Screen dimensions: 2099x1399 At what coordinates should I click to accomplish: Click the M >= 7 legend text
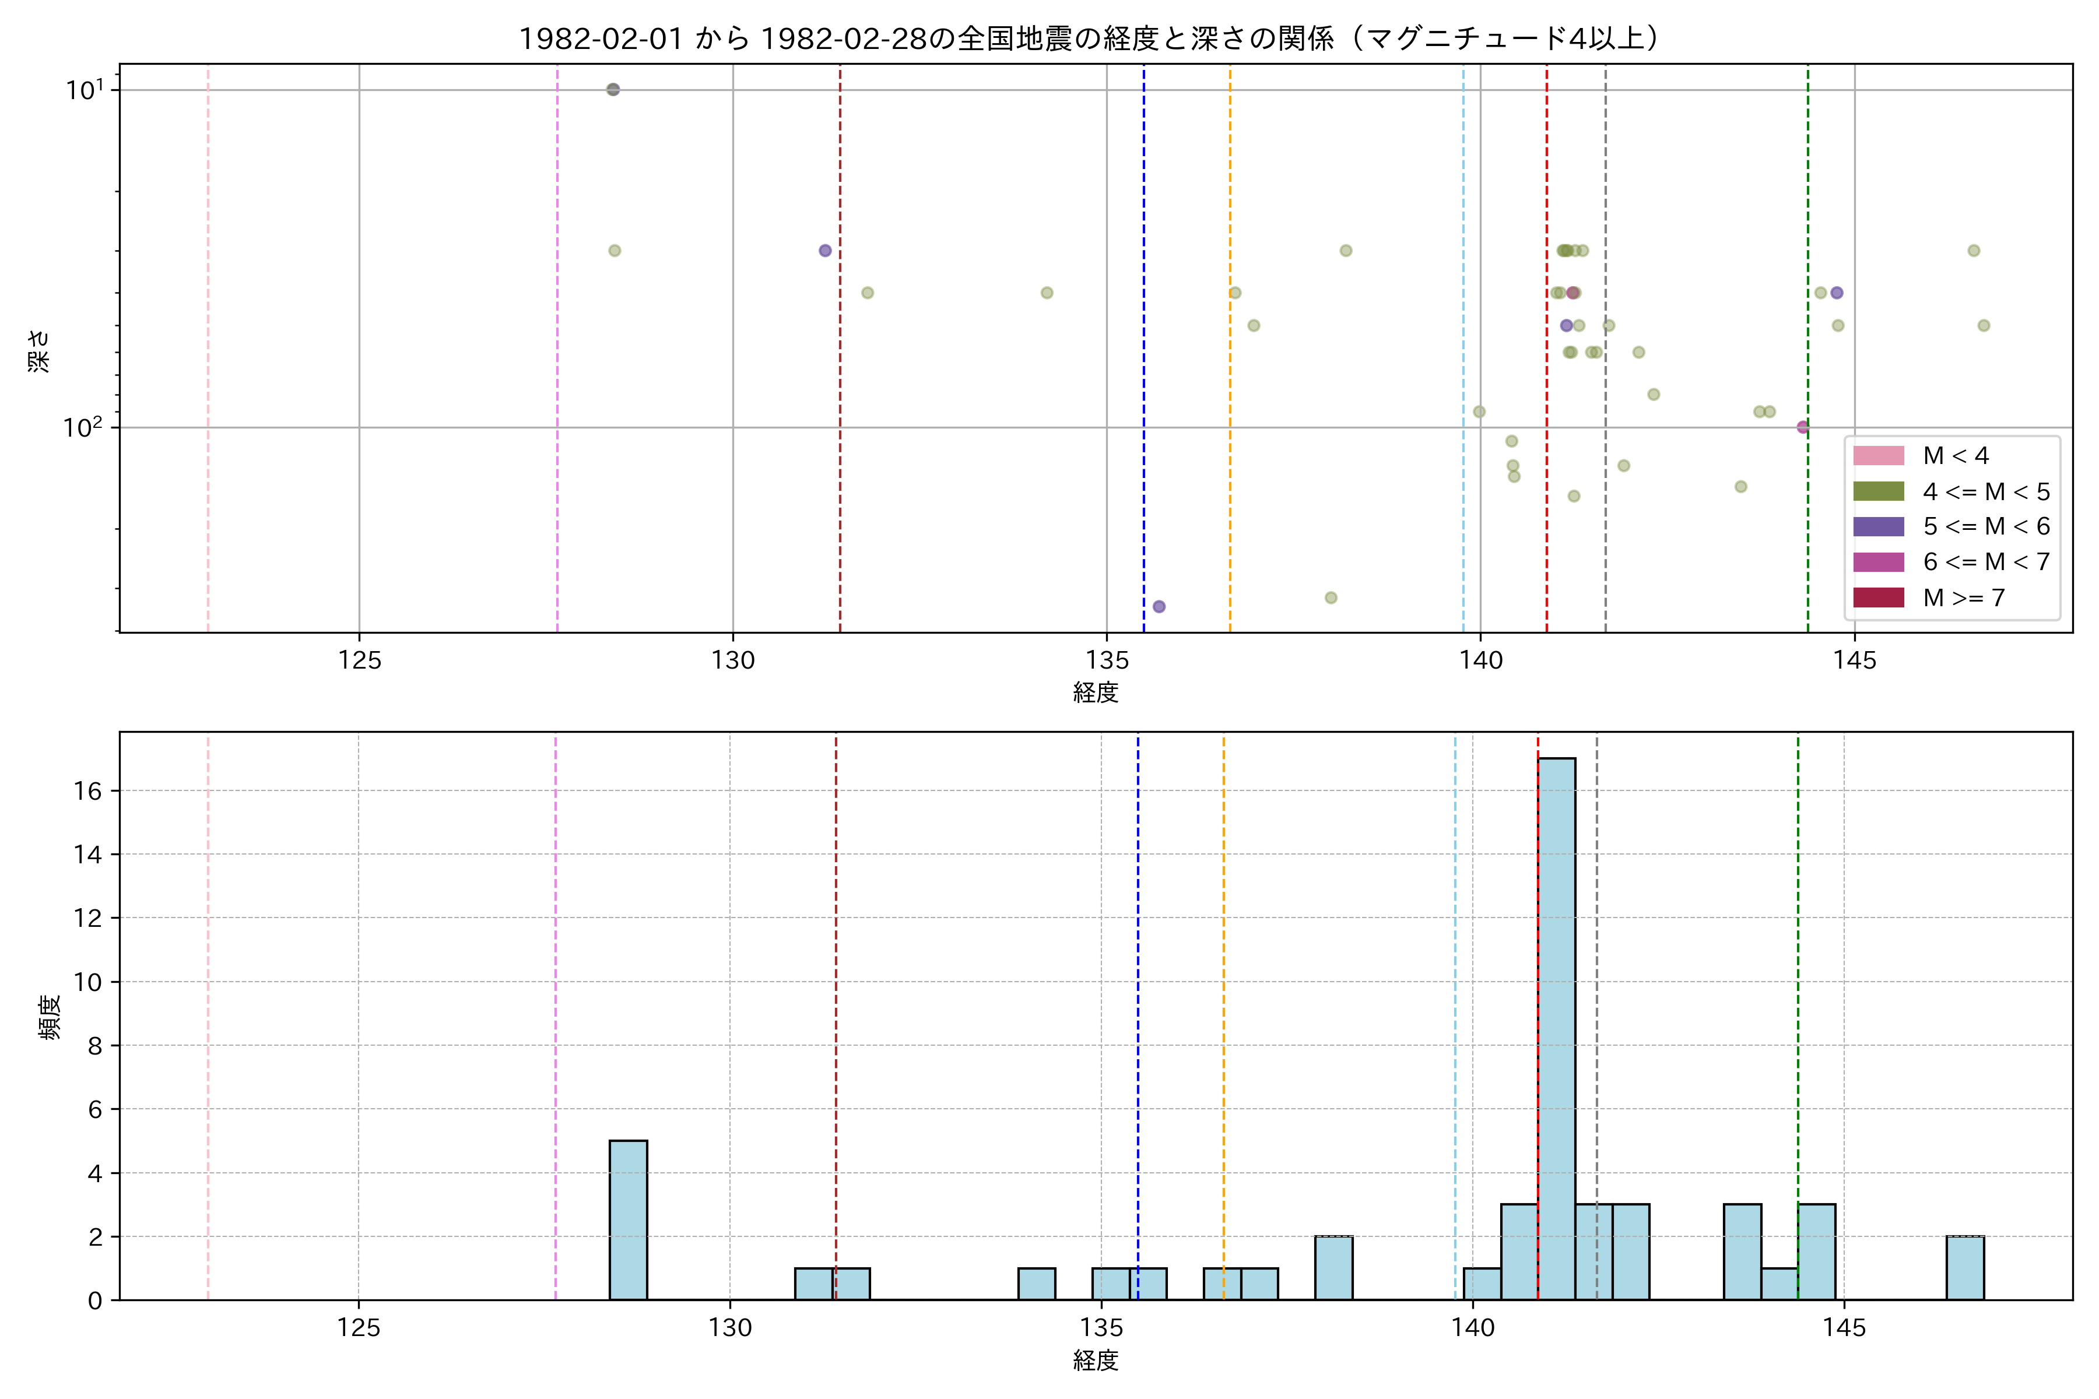pos(1964,598)
